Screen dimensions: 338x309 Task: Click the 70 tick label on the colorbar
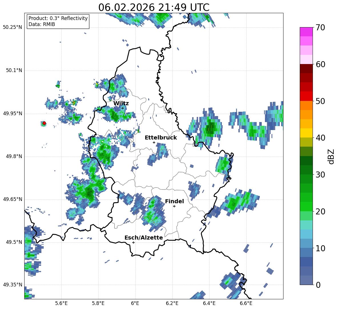click(320, 28)
